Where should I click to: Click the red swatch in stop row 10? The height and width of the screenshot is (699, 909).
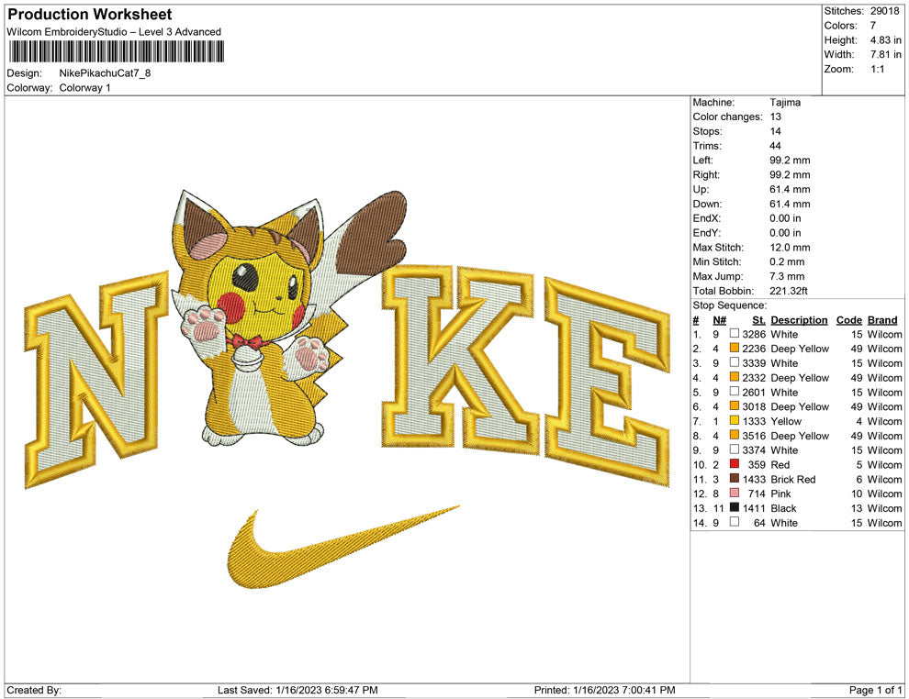(x=735, y=464)
